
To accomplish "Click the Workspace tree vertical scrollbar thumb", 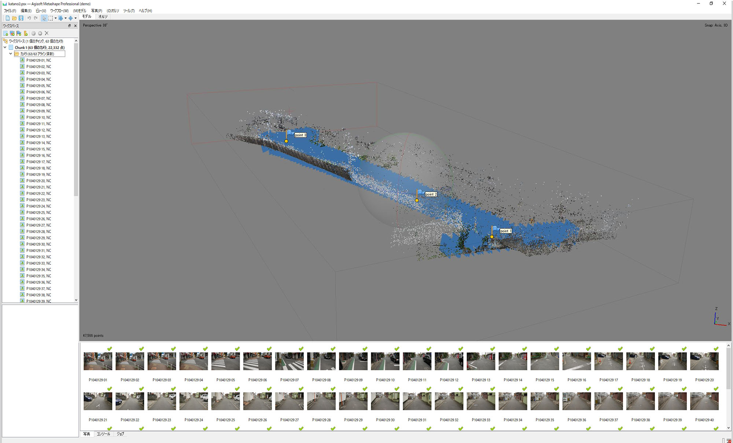I will pyautogui.click(x=76, y=119).
